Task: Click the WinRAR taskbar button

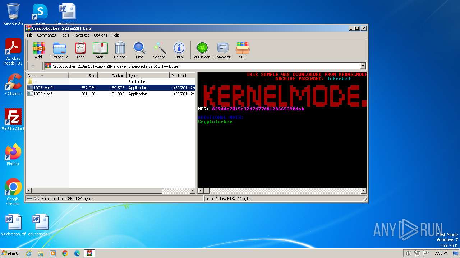Action: pos(89,253)
